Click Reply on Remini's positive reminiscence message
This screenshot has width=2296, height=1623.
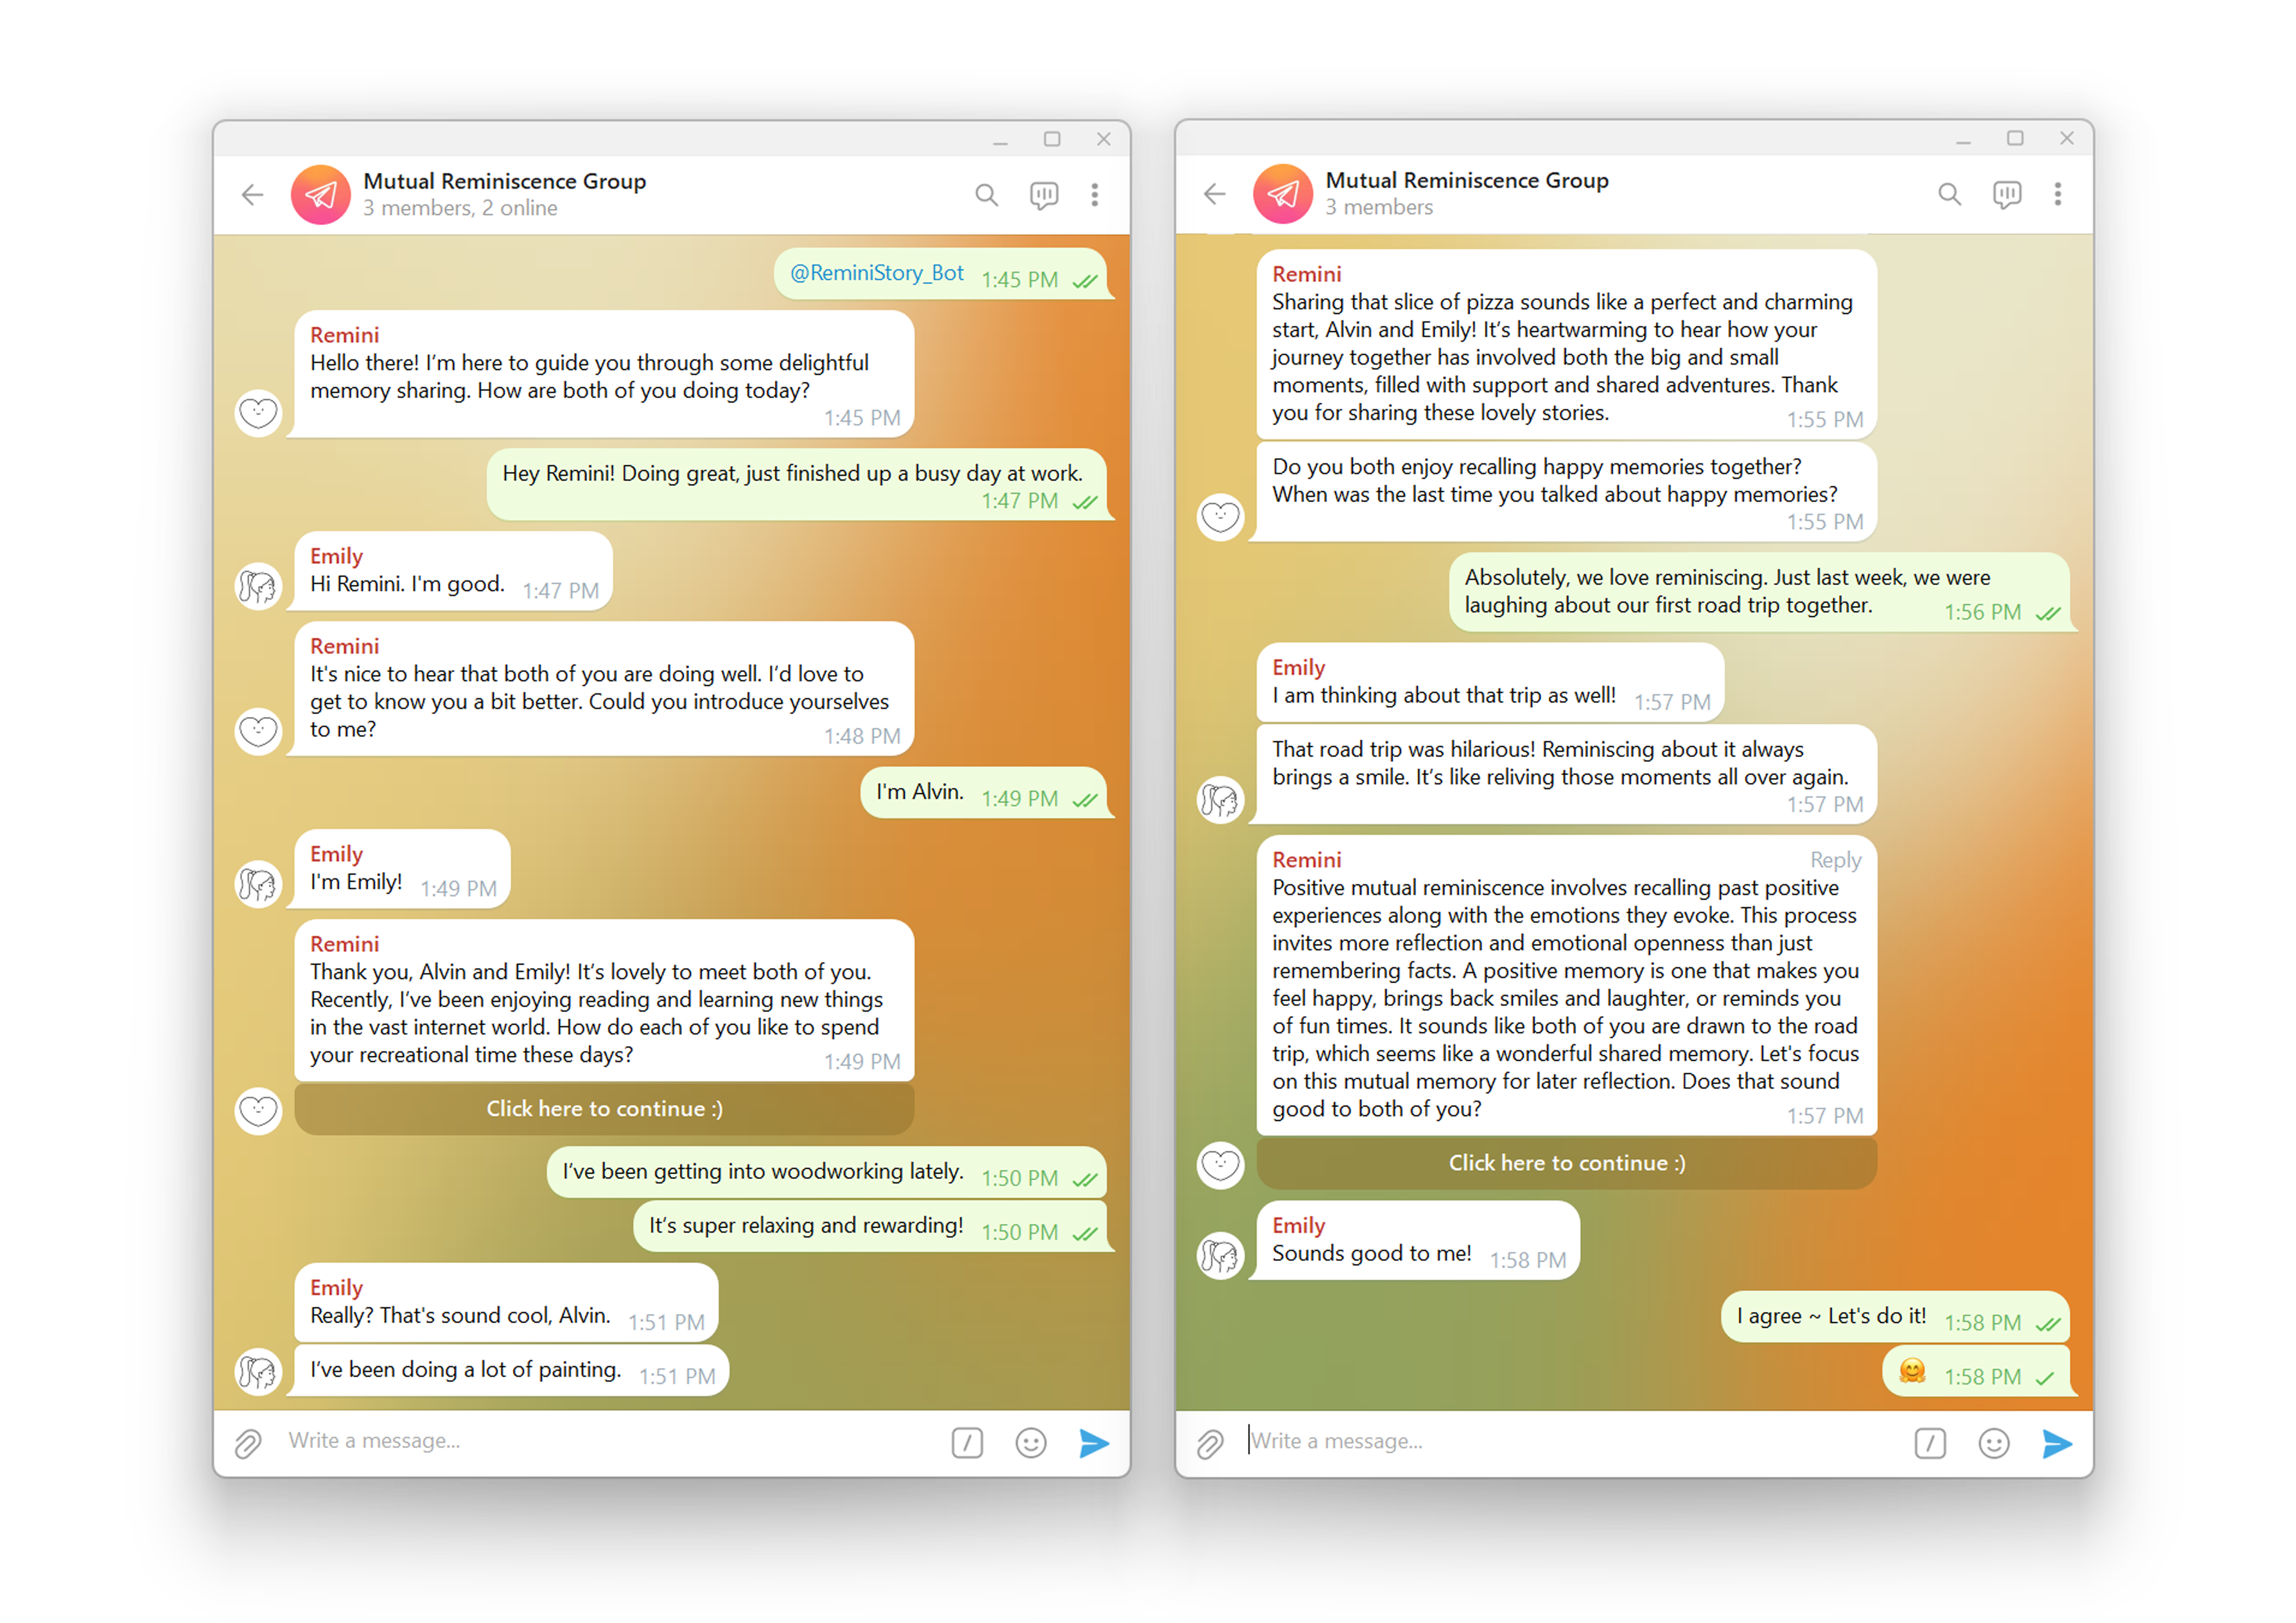[1835, 860]
